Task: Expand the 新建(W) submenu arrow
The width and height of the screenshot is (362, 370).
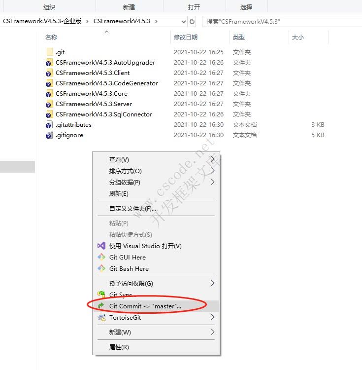Action: coord(213,332)
